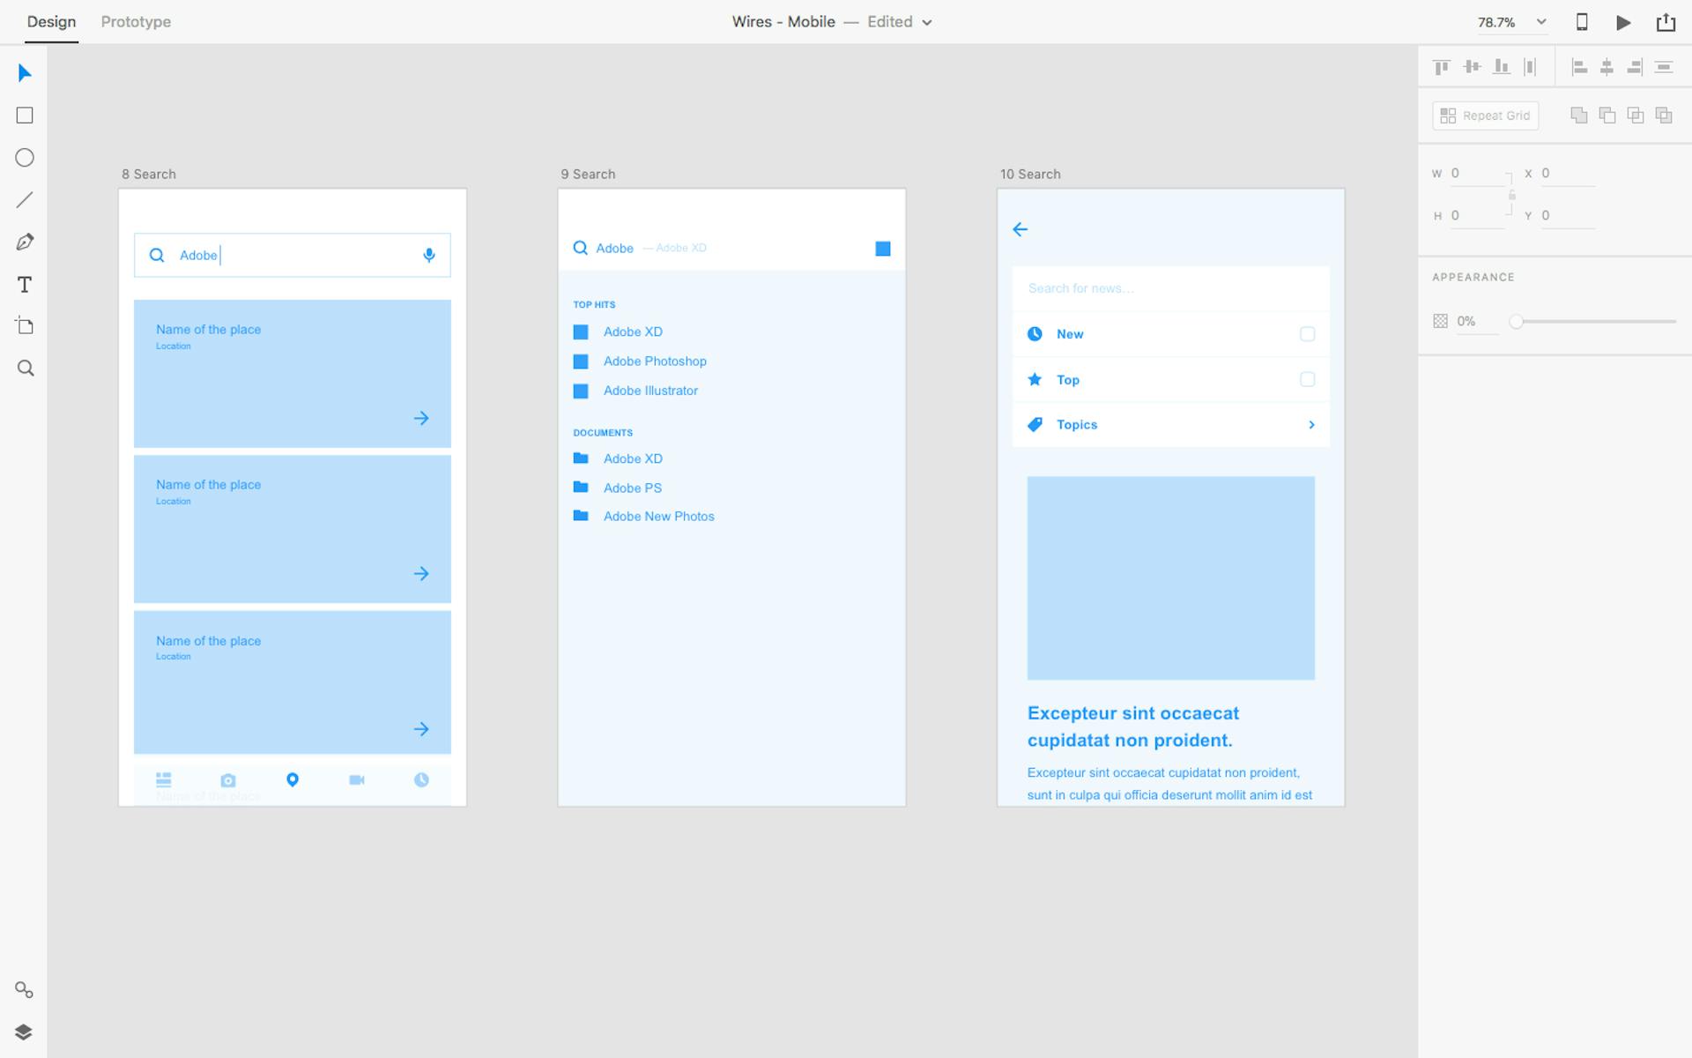Open the Layers panel
1692x1058 pixels.
point(25,1032)
